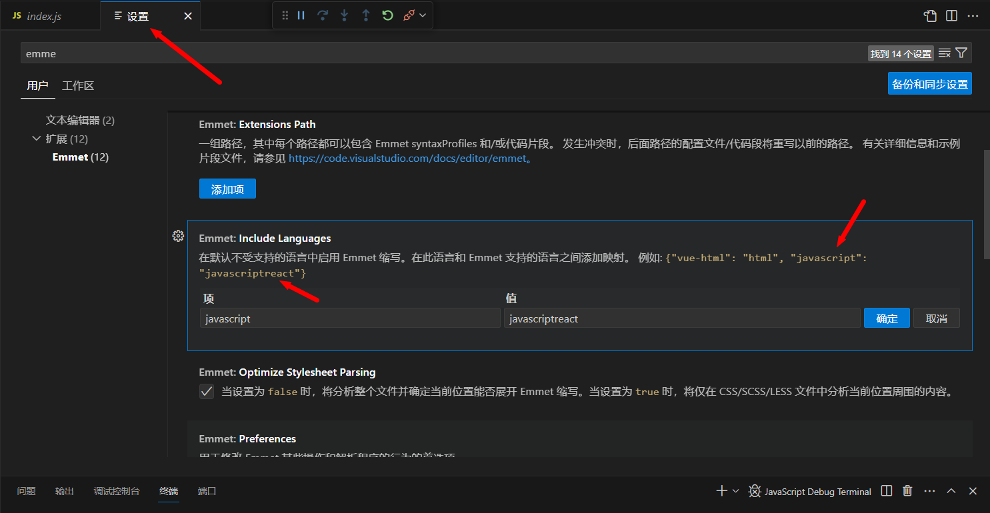Select the 用户 settings scope tab

coord(37,85)
